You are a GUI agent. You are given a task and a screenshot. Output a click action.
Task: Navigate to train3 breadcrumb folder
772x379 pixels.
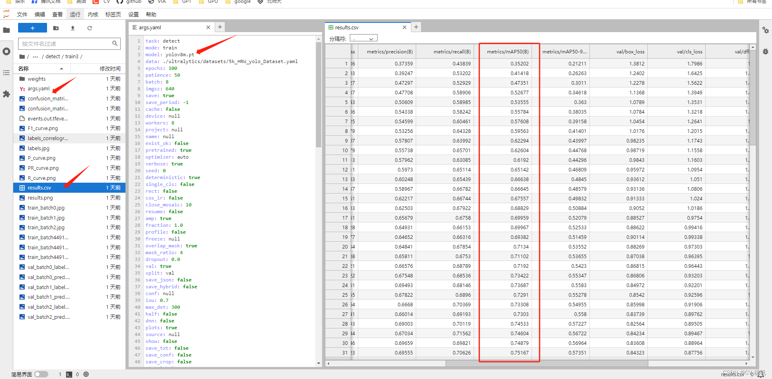coord(72,57)
